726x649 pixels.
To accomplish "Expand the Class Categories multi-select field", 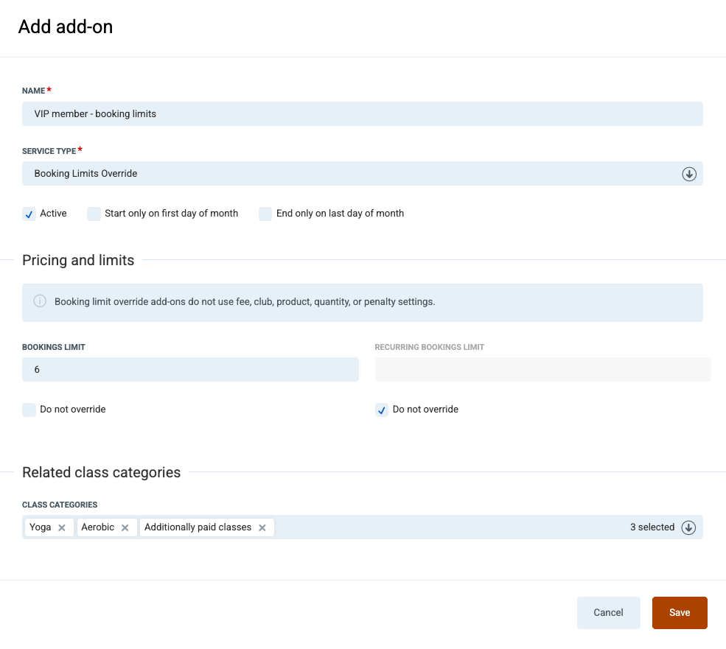I will tap(363, 527).
